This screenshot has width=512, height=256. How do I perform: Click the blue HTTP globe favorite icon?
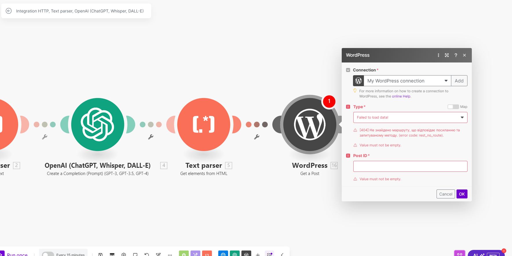pos(223,253)
